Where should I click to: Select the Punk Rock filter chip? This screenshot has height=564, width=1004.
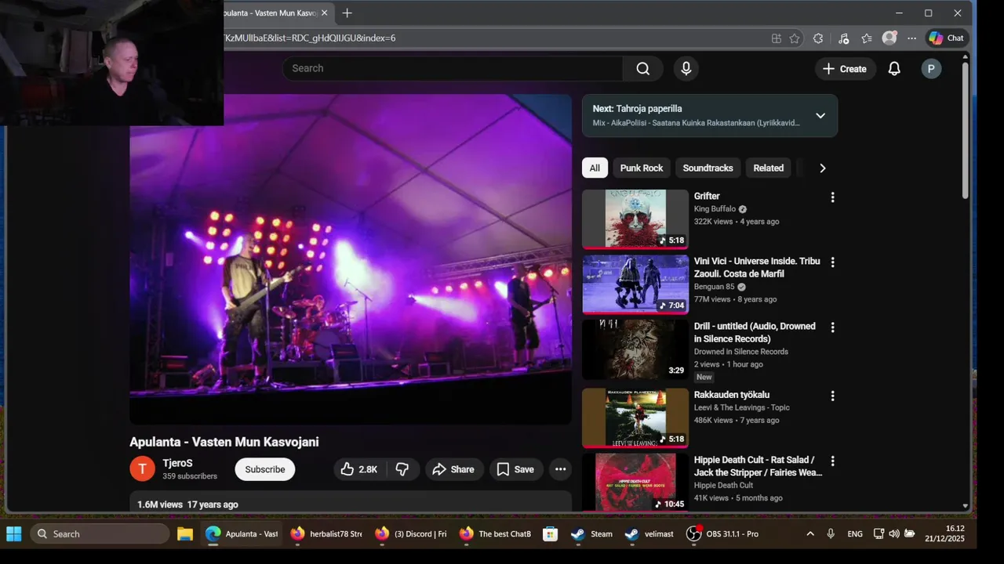coord(642,168)
